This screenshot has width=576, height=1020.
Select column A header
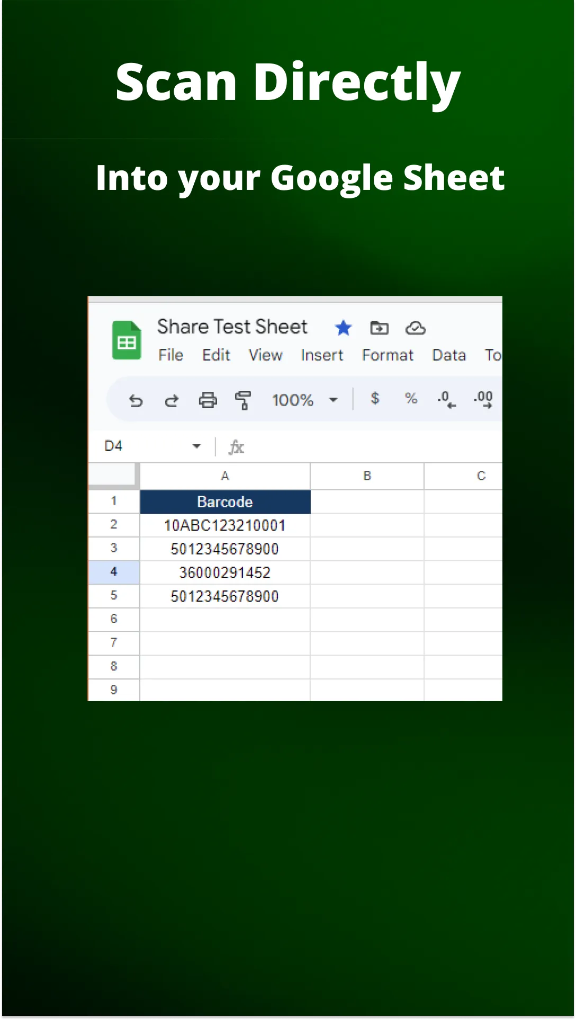pos(225,476)
